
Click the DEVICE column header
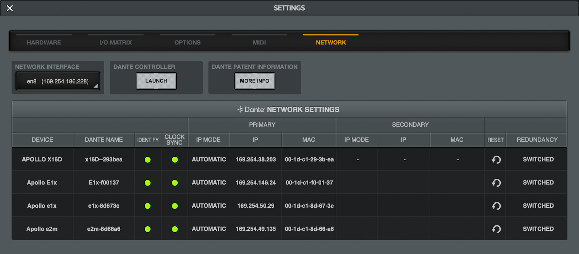tap(42, 140)
